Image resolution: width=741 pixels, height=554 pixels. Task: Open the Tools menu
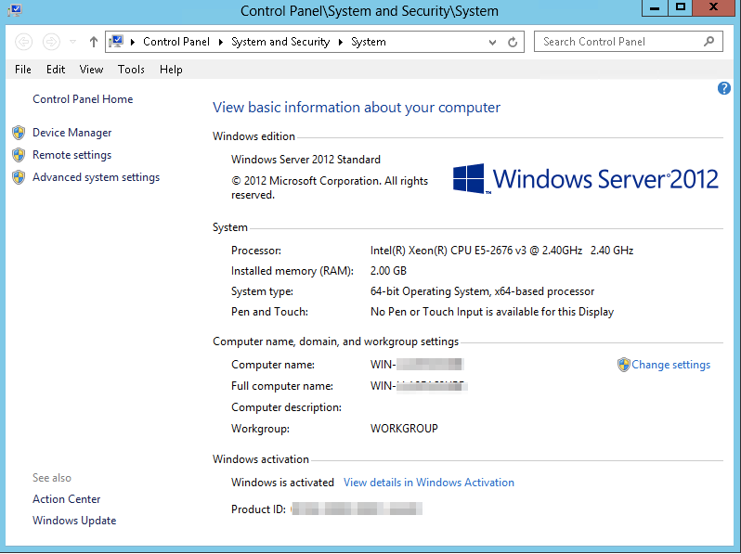click(131, 70)
